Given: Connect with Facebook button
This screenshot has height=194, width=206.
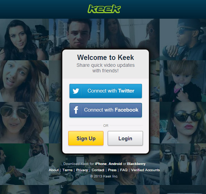Looking at the screenshot, I should coord(106,110).
